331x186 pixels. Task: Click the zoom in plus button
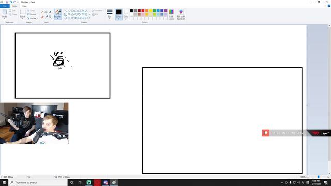tap(329, 177)
